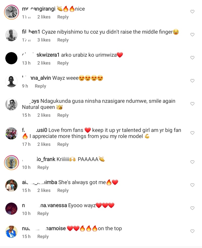
Task: Open avatar of 'Kriiiiii PAAAAA' commenter
Action: (x=11, y=162)
